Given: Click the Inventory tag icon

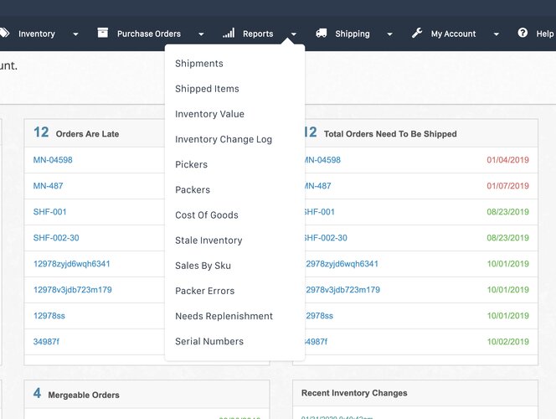Looking at the screenshot, I should (x=4, y=34).
